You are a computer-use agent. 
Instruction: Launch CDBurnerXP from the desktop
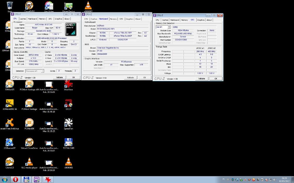10,143
